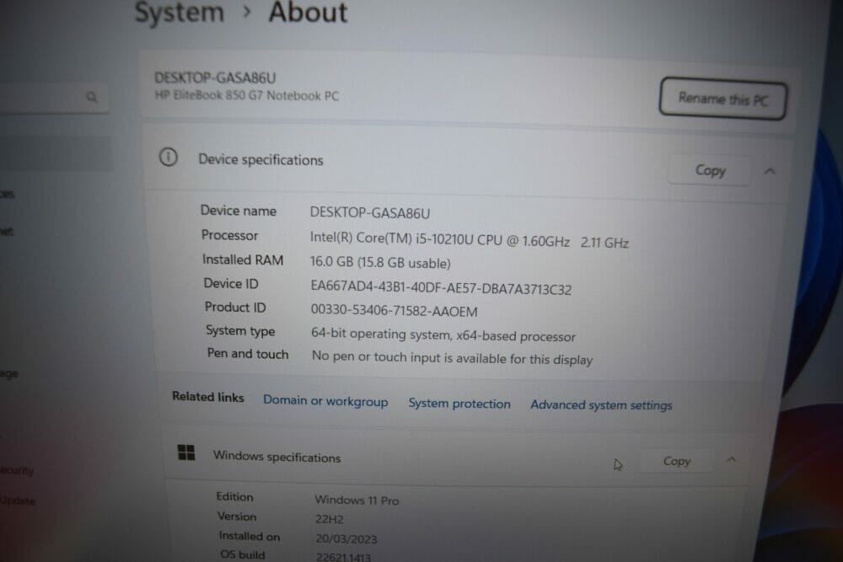Click the Rename this PC button

coord(723,99)
